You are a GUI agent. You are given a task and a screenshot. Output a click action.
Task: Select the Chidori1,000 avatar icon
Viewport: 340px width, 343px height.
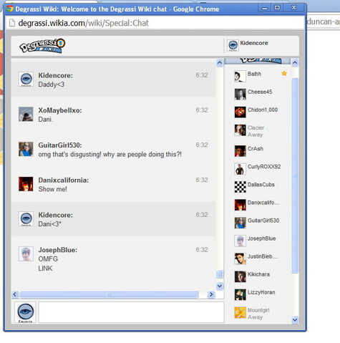[240, 112]
